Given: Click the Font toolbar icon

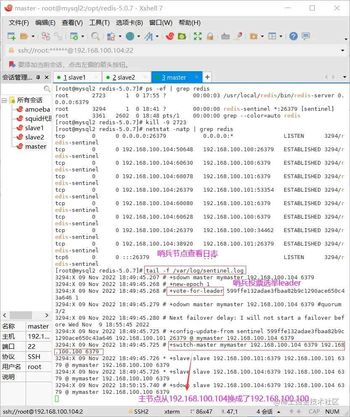Looking at the screenshot, I should [x=149, y=36].
